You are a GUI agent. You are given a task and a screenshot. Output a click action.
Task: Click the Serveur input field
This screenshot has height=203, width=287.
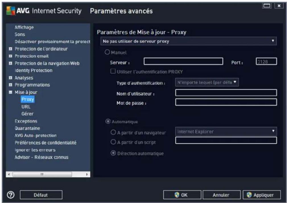(183, 61)
